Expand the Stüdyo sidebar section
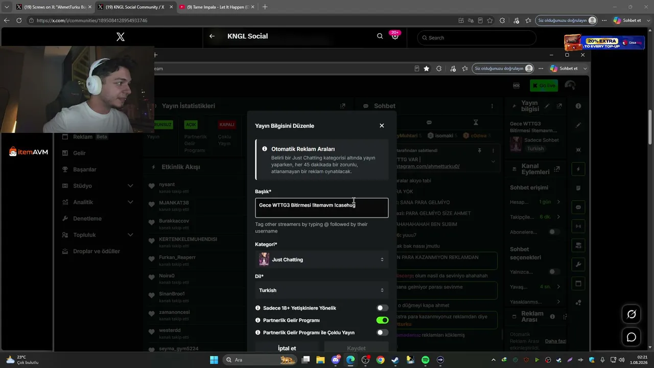 pyautogui.click(x=130, y=186)
